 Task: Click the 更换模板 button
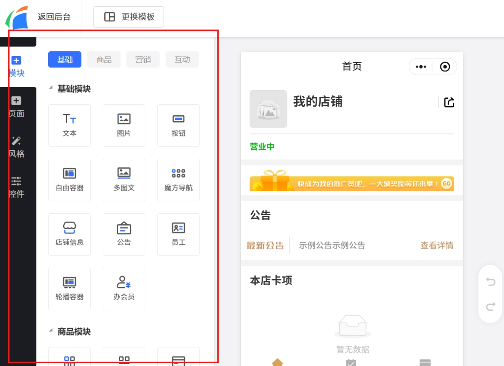pyautogui.click(x=129, y=17)
